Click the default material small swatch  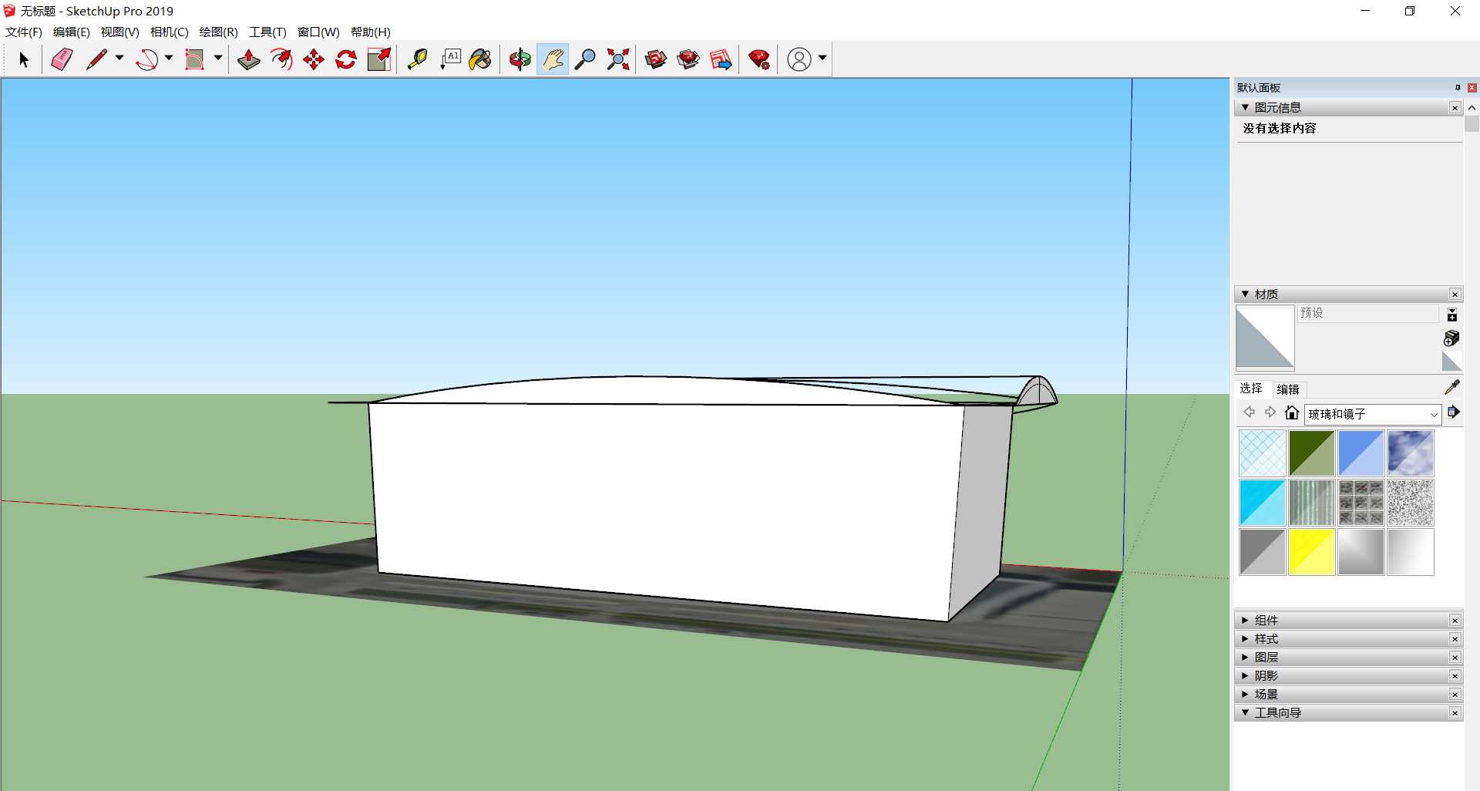click(x=1451, y=362)
